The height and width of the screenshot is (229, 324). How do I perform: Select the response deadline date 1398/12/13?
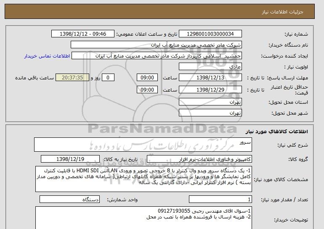point(210,78)
